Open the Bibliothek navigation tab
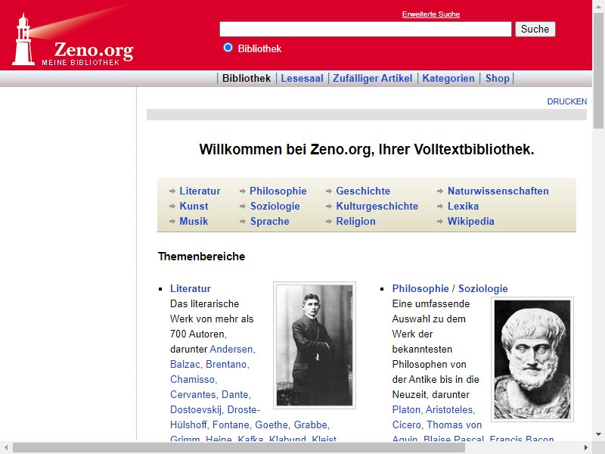Screen dimensions: 605x454 click(247, 79)
